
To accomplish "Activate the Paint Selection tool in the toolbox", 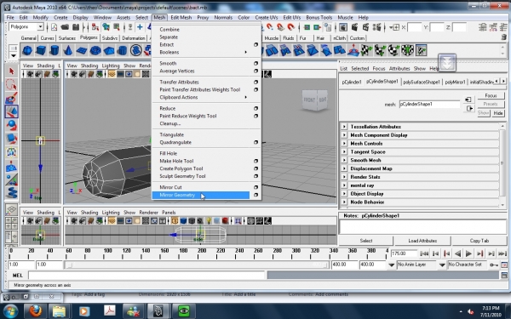I will click(x=12, y=99).
